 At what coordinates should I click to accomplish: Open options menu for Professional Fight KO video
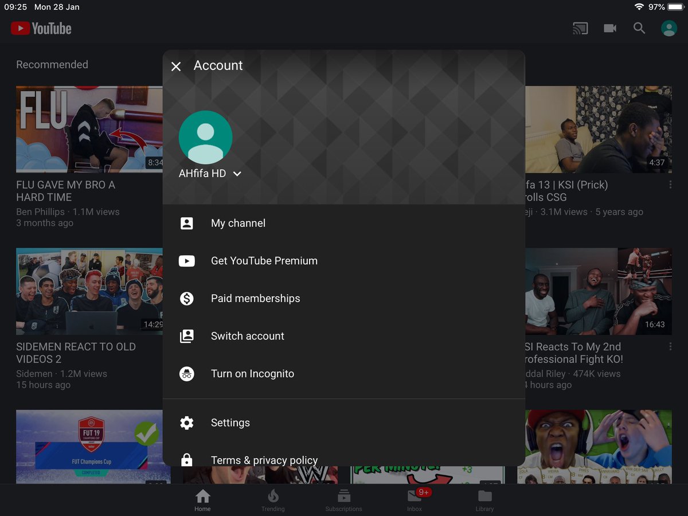tap(670, 347)
